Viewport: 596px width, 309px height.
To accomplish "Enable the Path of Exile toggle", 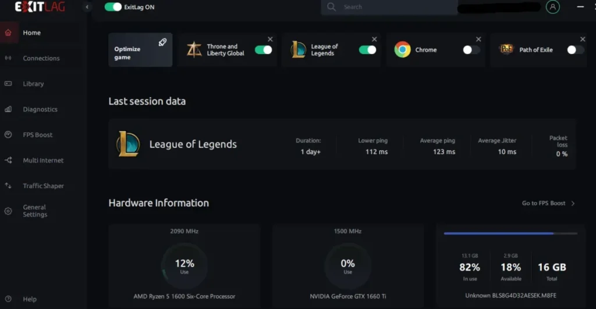I will 576,50.
